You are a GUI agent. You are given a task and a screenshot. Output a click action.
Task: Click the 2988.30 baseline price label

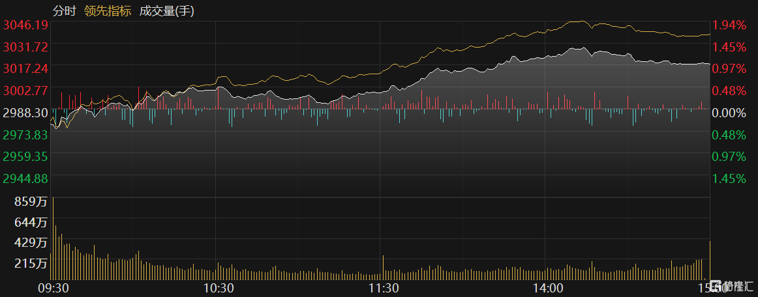pyautogui.click(x=26, y=113)
